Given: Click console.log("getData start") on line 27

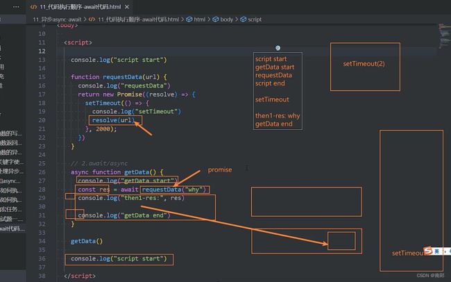Looking at the screenshot, I should point(128,181).
